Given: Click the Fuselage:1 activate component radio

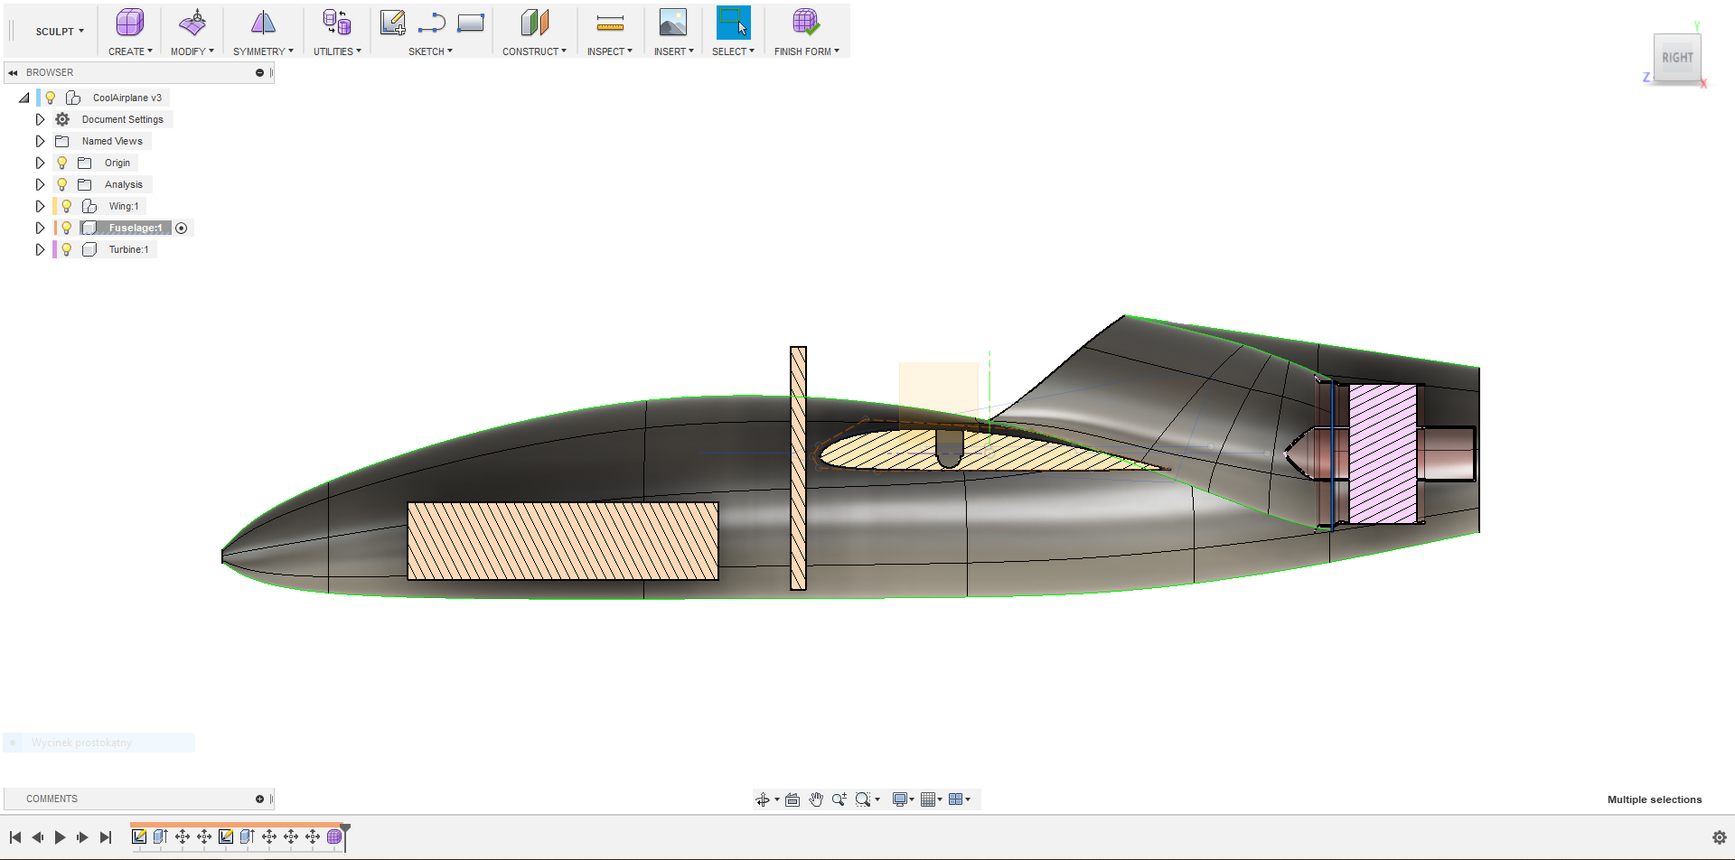Looking at the screenshot, I should point(181,228).
